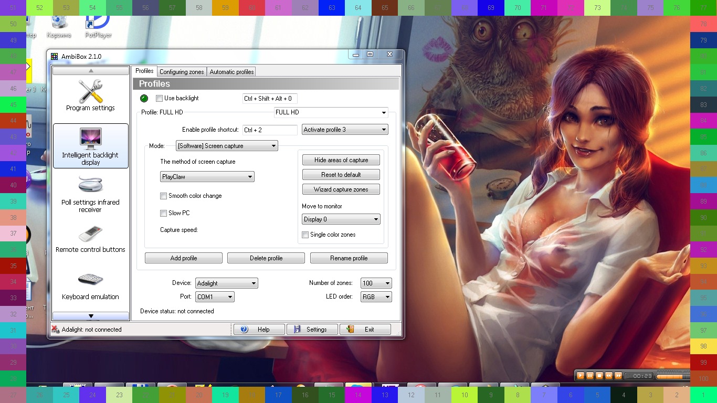Launch Wizard capture zones
The image size is (717, 403).
341,189
